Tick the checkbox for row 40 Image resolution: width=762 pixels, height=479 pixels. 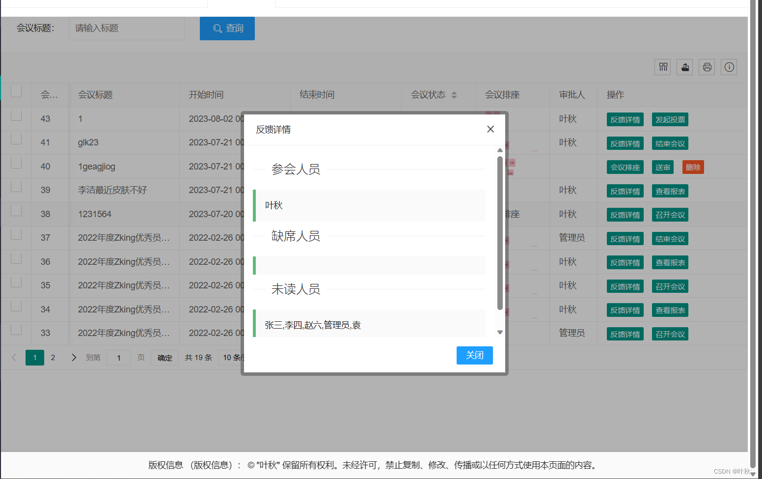pos(16,163)
